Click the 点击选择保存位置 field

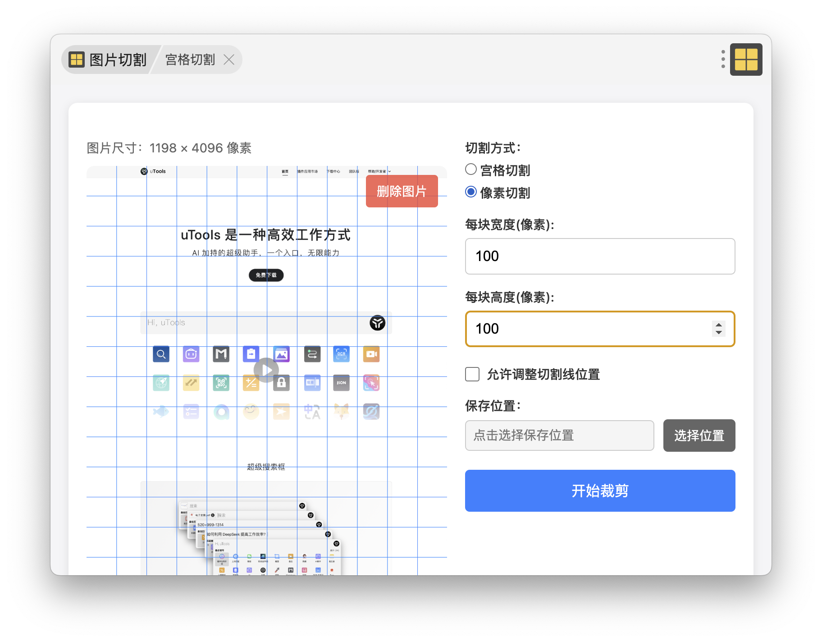(559, 436)
